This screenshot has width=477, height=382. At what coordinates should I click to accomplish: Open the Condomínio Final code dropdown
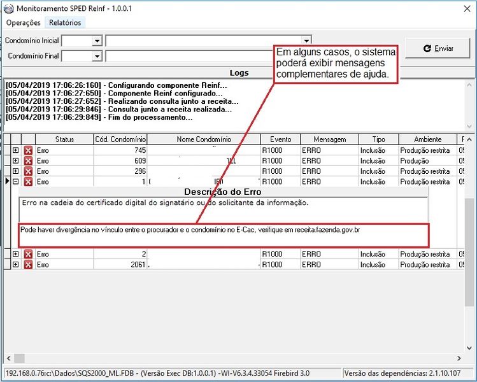pos(97,56)
